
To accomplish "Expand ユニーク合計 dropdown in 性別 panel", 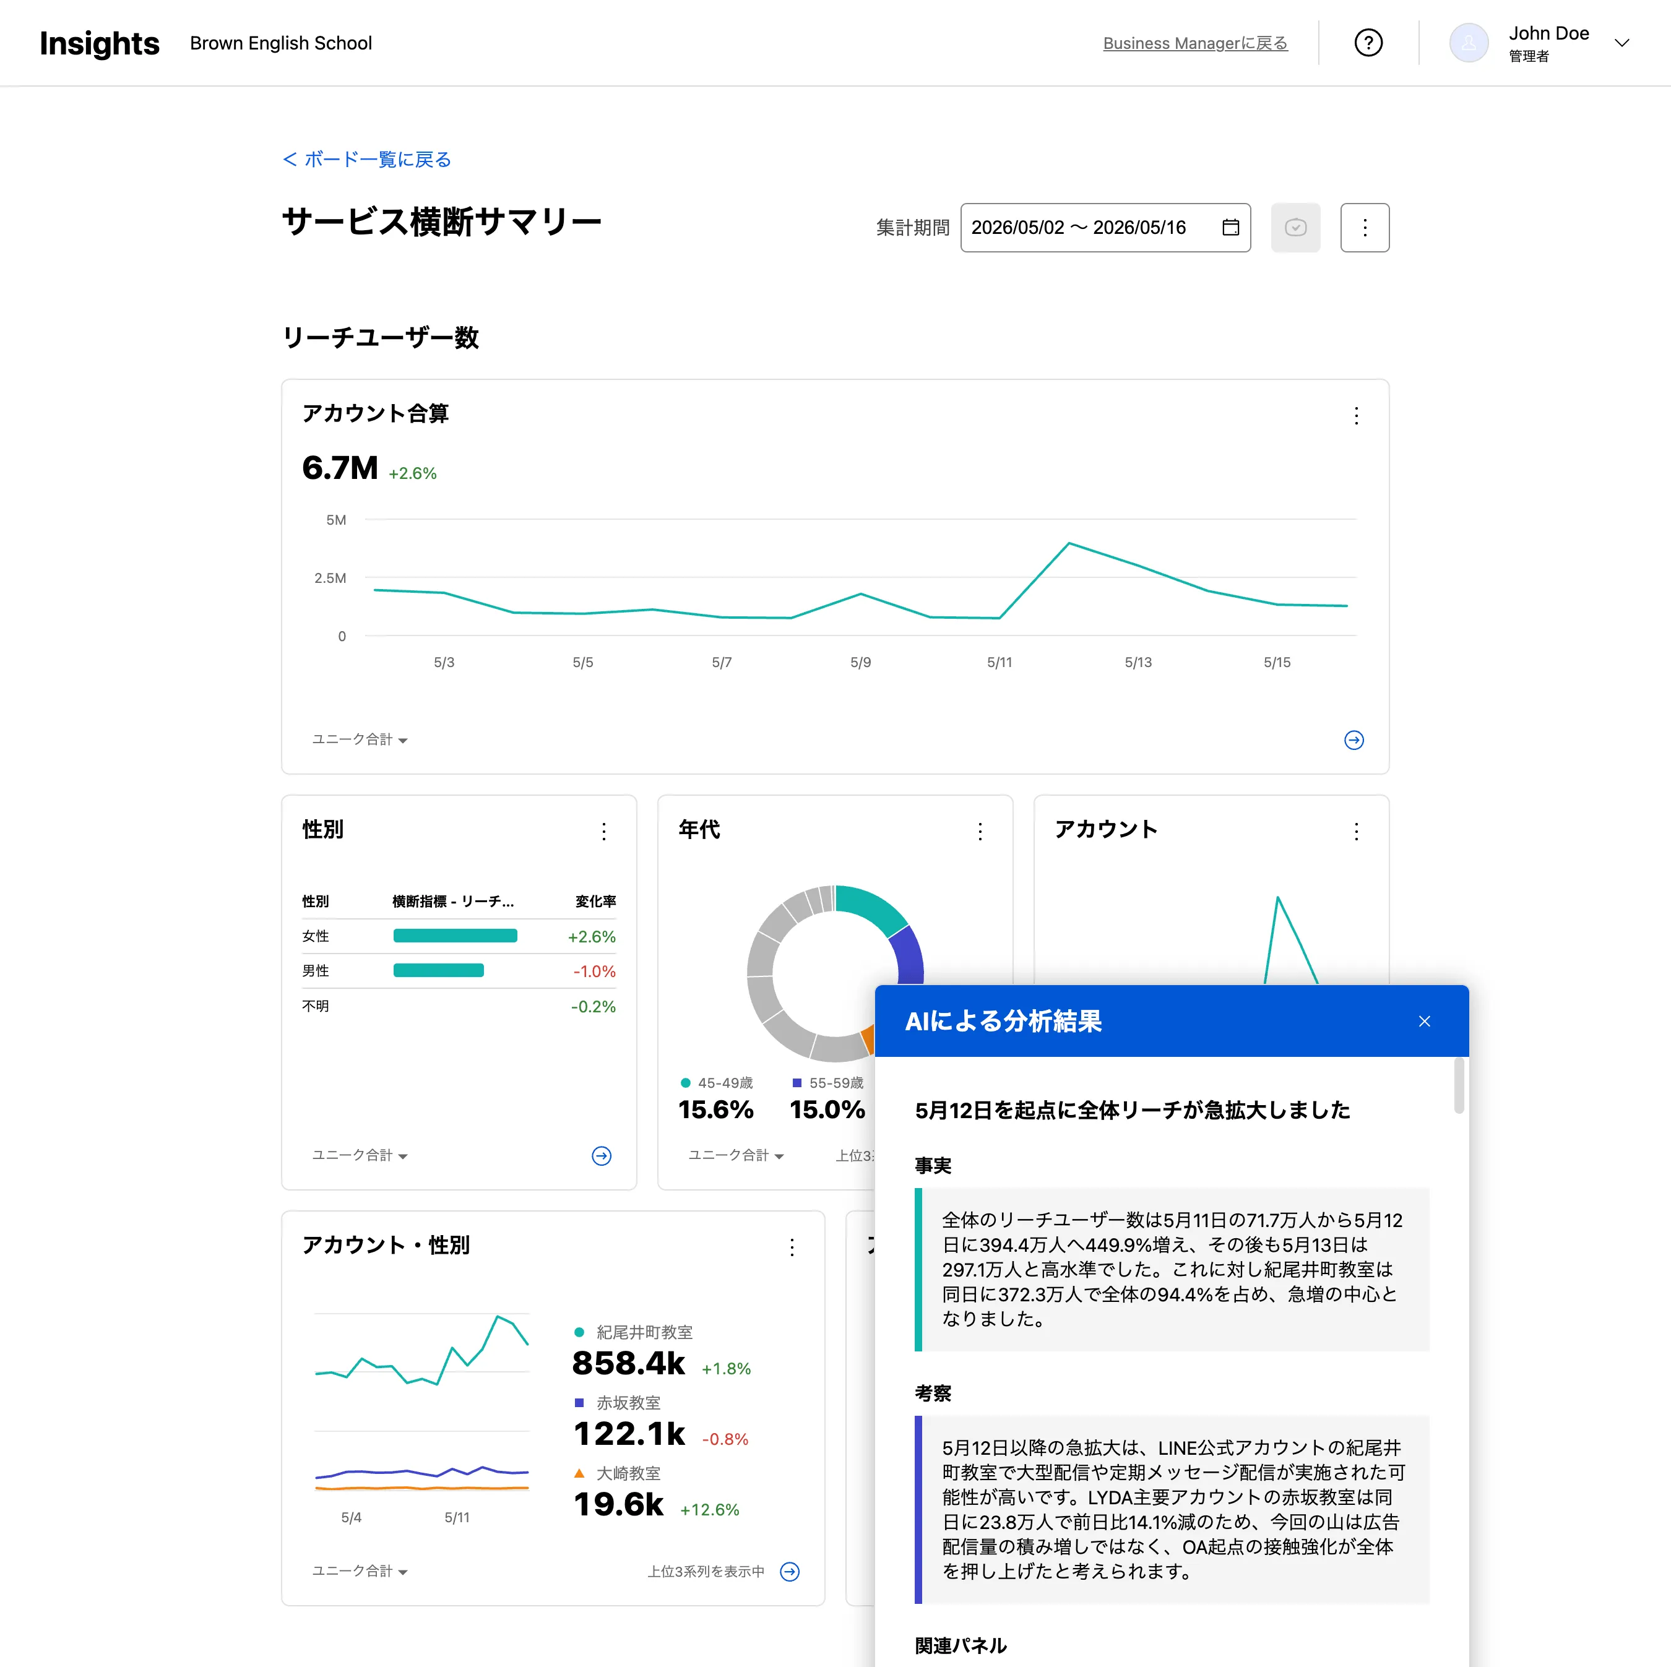I will 359,1155.
